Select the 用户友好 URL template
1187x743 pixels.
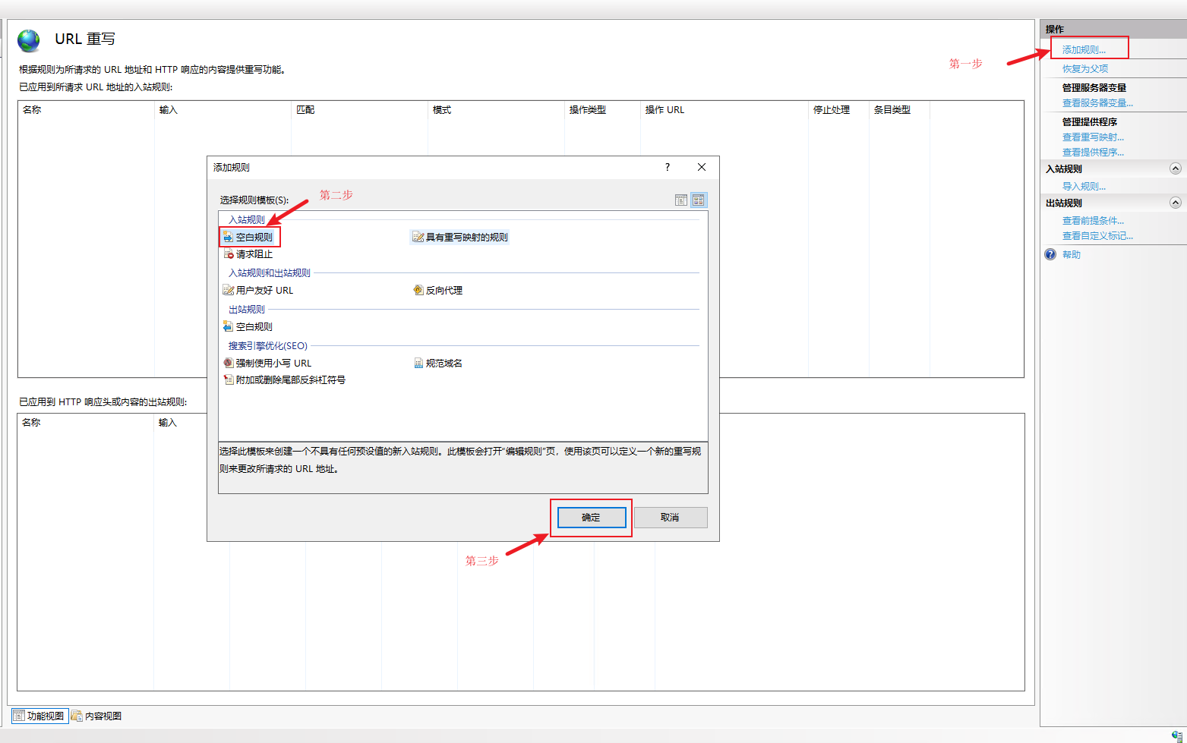point(264,291)
